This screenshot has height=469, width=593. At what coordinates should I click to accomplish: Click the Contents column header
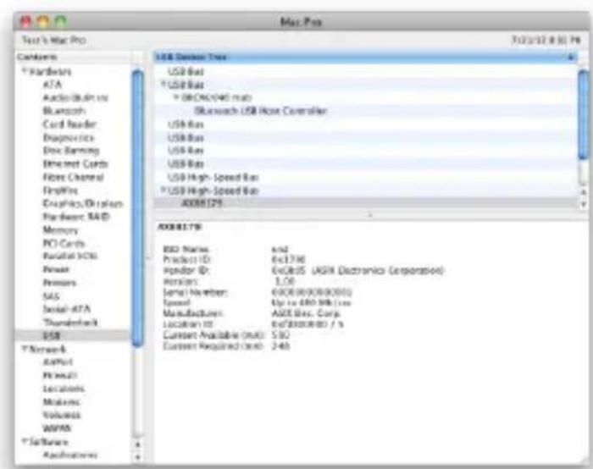coord(74,57)
